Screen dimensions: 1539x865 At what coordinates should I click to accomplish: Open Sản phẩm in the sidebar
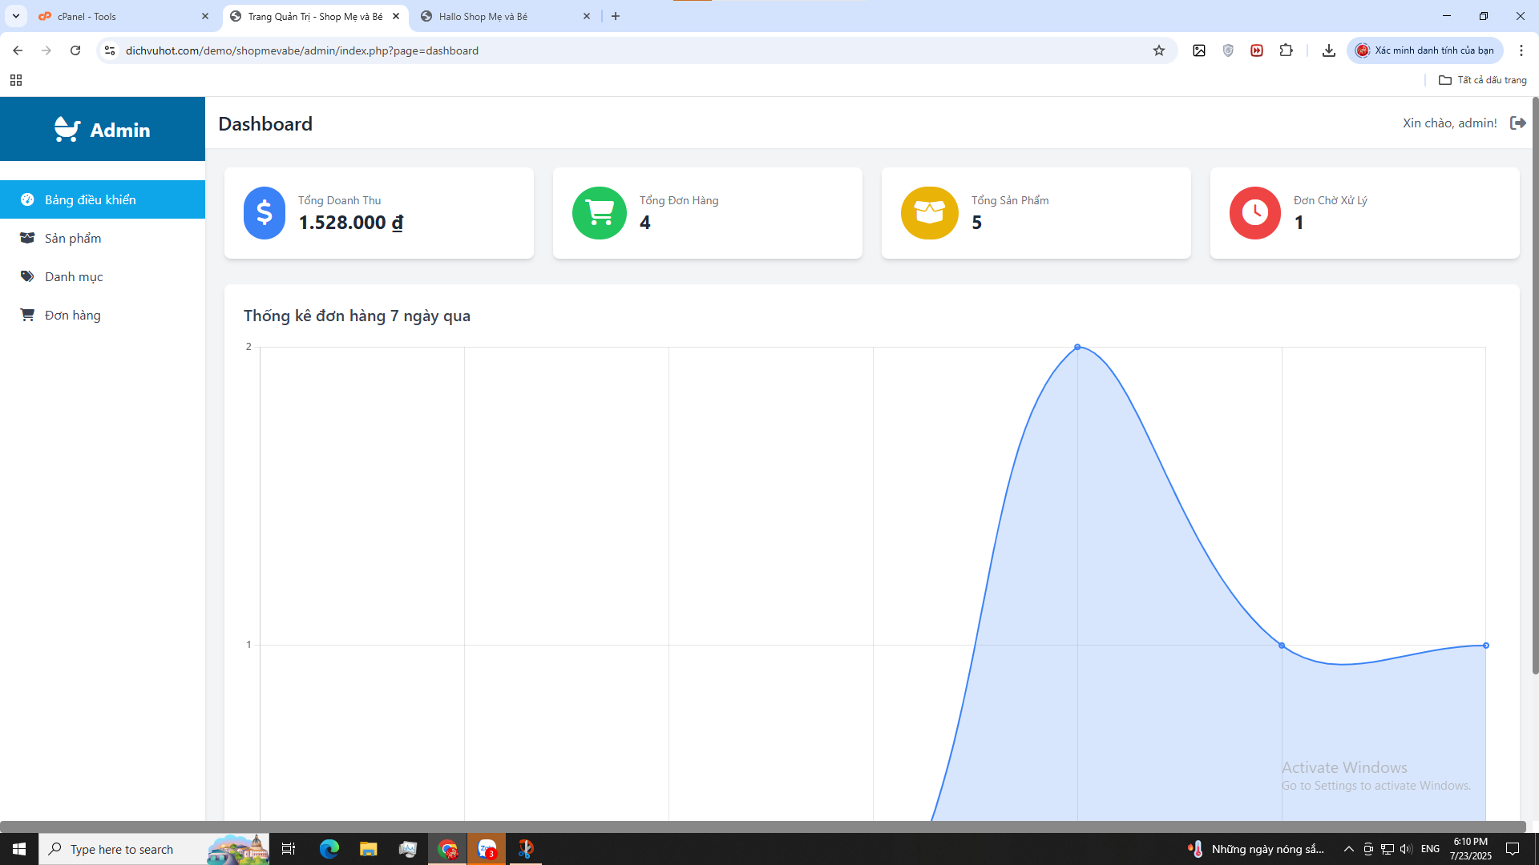(x=73, y=239)
